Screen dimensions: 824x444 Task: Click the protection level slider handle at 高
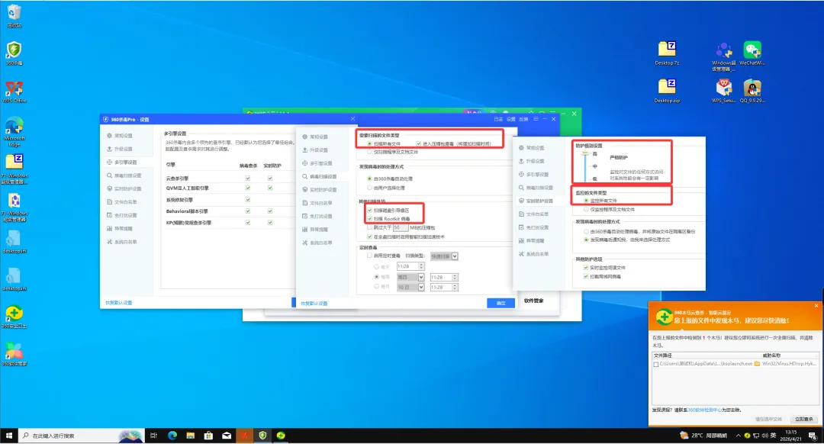[585, 153]
